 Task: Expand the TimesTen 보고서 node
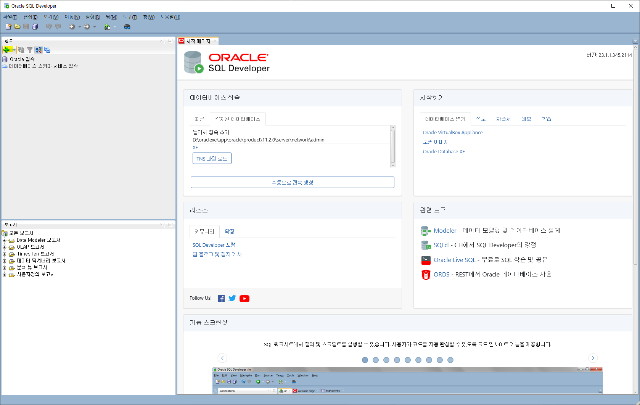coord(5,254)
